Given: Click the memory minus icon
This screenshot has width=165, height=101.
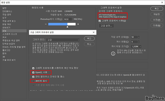Looking at the screenshot, I should [x=46, y=24].
